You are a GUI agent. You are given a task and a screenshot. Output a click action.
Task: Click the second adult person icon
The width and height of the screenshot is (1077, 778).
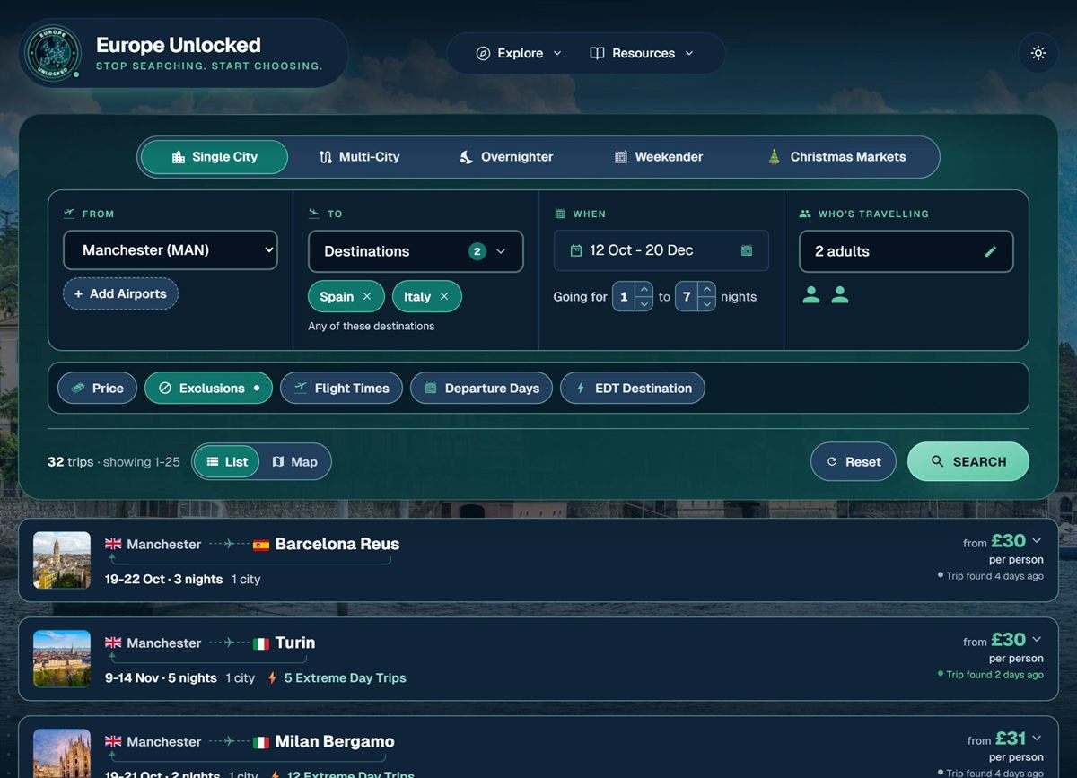click(840, 294)
